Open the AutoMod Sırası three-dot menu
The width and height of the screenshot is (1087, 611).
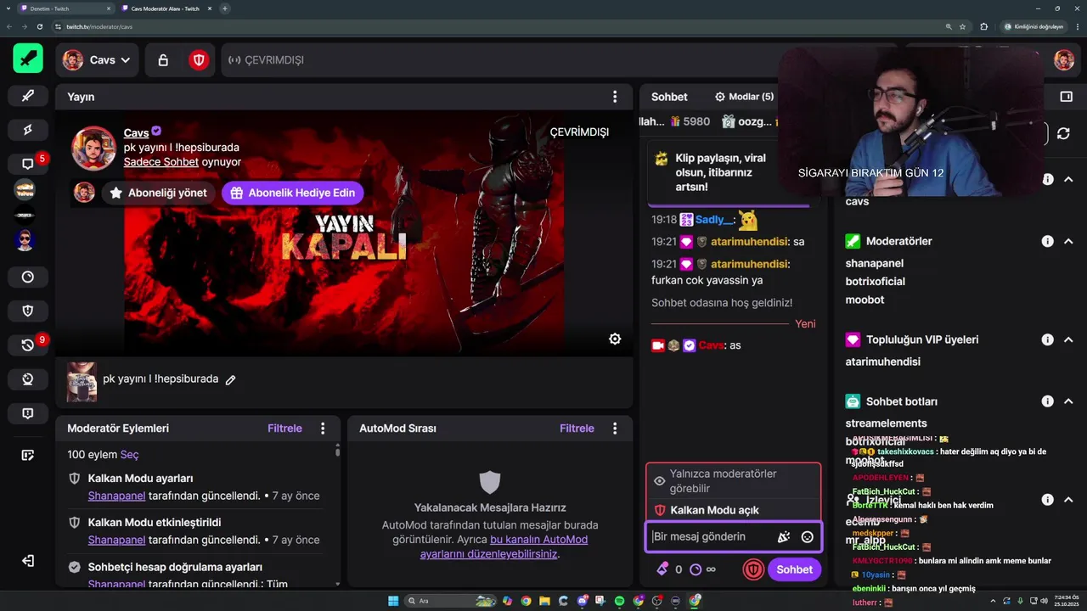coord(615,429)
